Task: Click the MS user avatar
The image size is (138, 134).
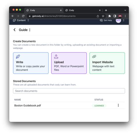Action: pyautogui.click(x=118, y=20)
